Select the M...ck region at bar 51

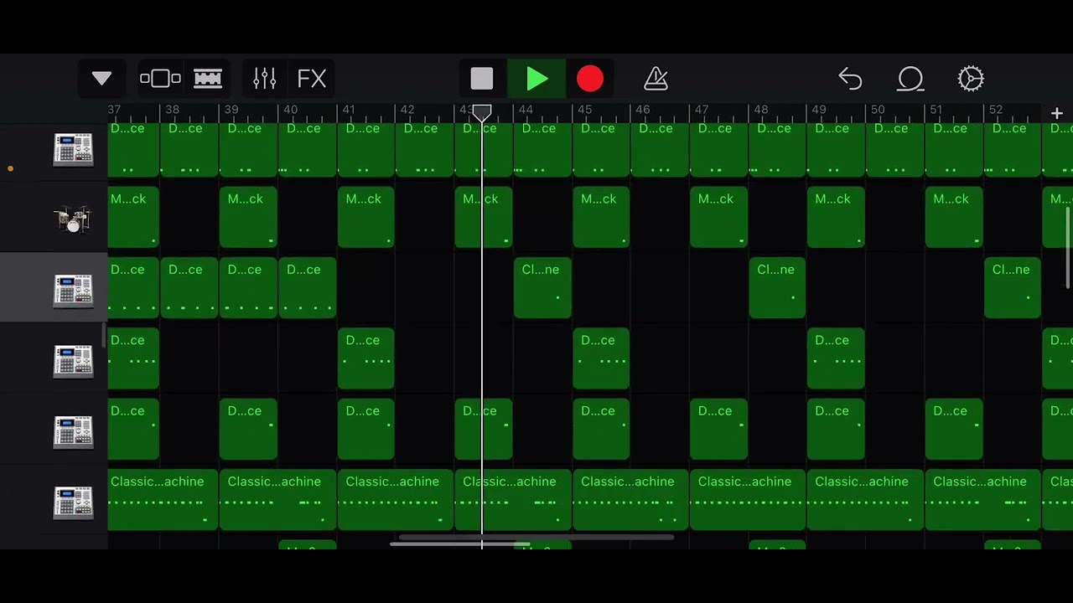[954, 219]
